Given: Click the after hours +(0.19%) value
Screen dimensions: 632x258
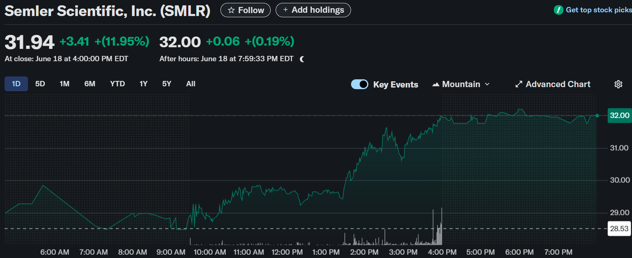Looking at the screenshot, I should coord(269,41).
